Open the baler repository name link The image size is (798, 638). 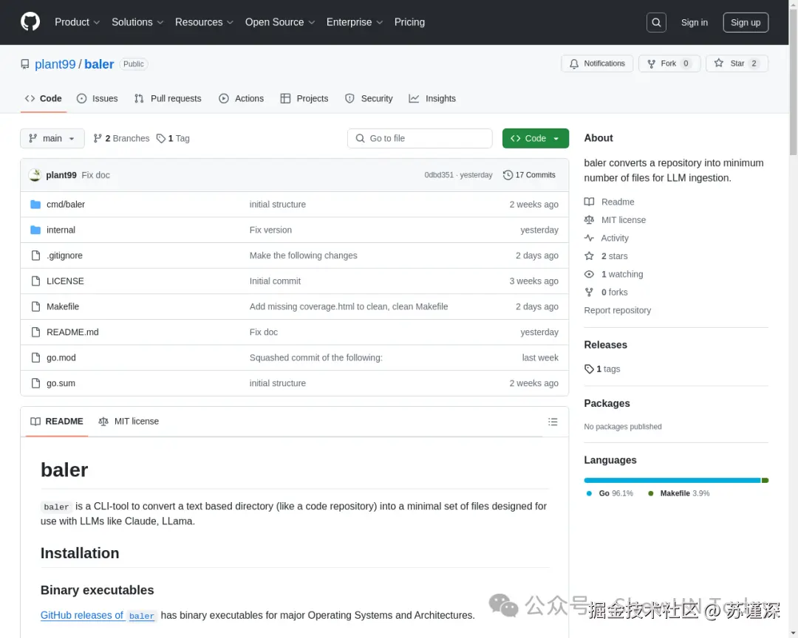point(99,64)
